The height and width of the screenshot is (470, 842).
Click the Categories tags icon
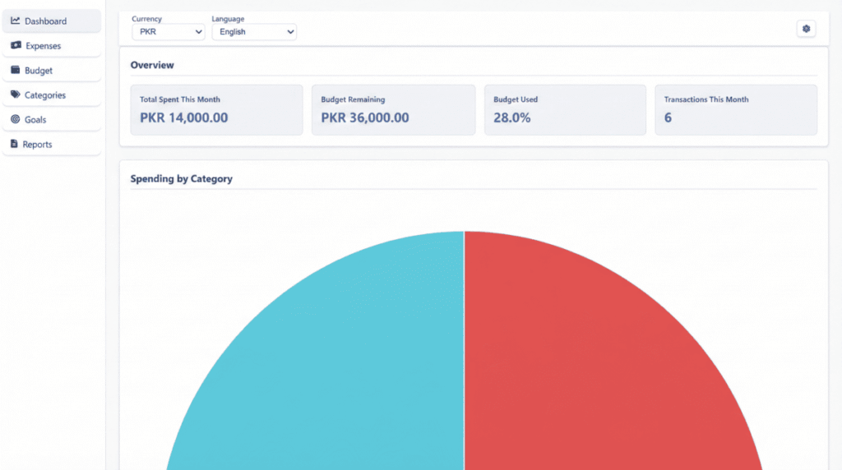tap(15, 94)
